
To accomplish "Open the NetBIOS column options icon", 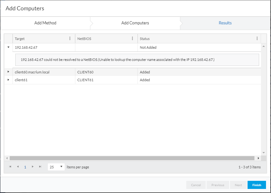I will click(x=133, y=38).
